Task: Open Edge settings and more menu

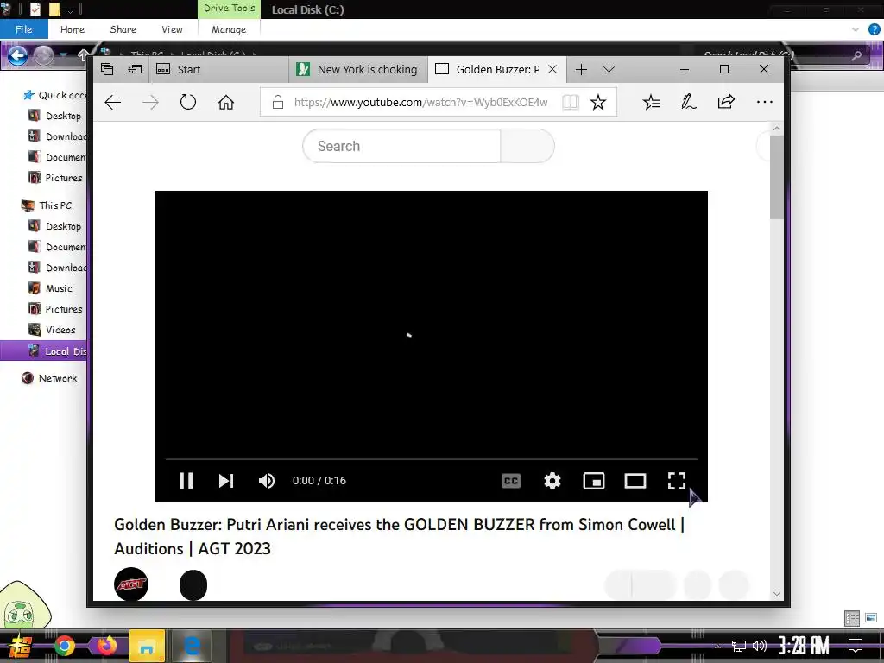Action: 765,102
